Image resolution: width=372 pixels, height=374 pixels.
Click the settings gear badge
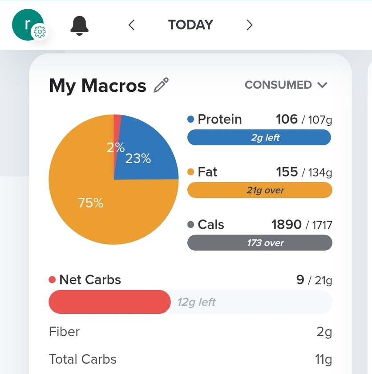[x=40, y=32]
